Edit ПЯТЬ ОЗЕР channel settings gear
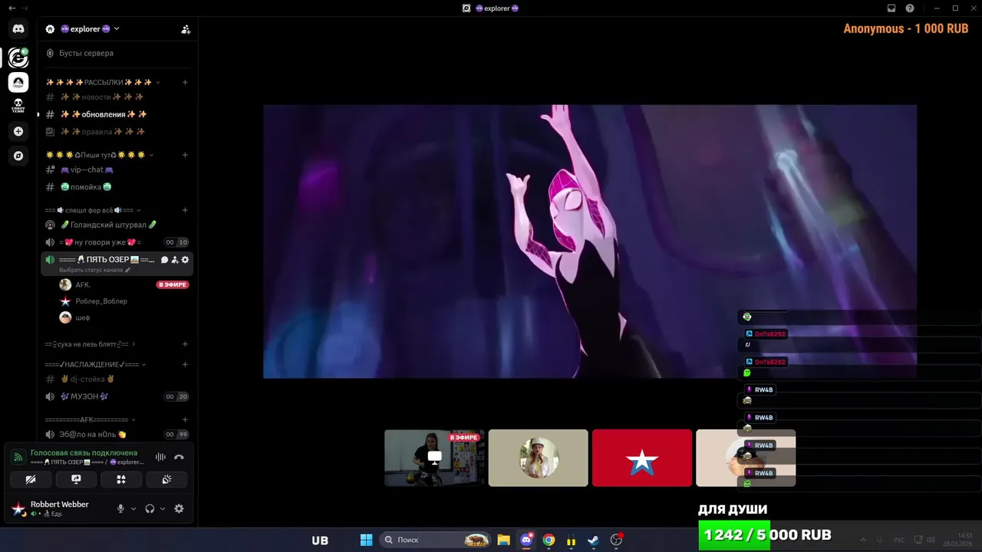This screenshot has width=982, height=552. click(x=185, y=260)
